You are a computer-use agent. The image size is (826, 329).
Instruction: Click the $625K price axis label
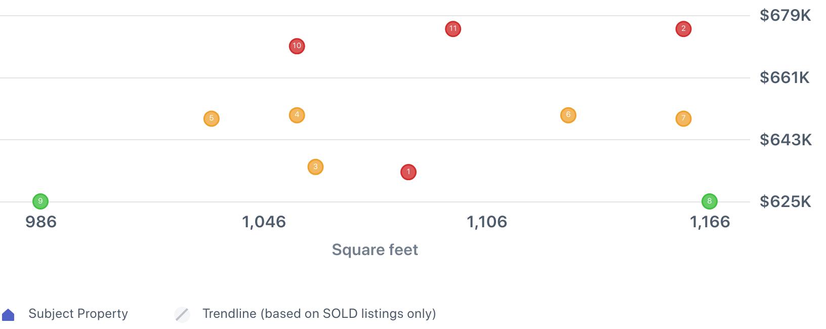(x=785, y=202)
